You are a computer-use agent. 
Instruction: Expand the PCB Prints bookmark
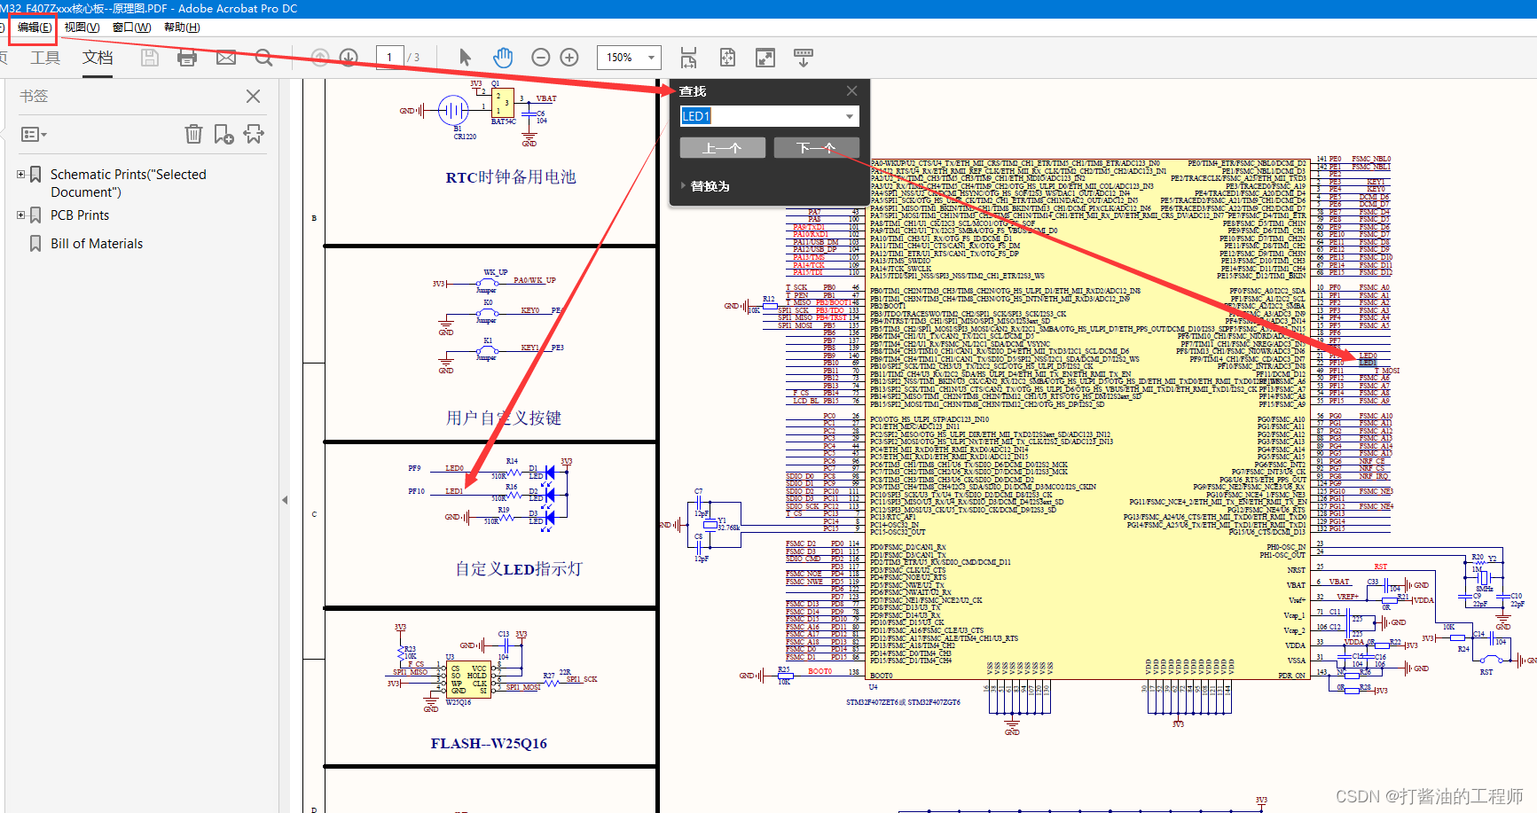click(x=20, y=215)
